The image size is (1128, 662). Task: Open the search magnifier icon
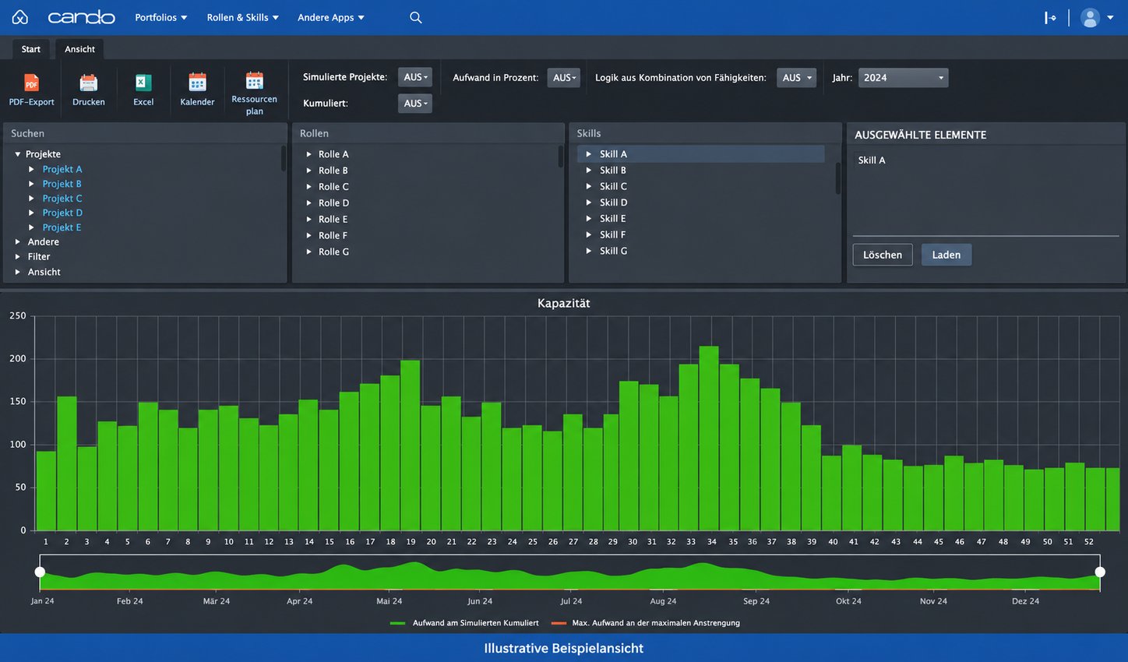416,17
